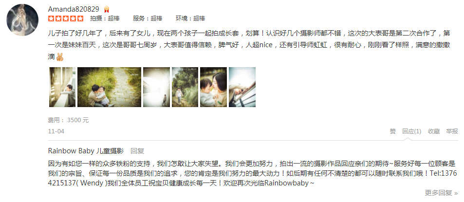Screen dimensions: 464x202
Task: Expand 更多回复 to see more replies
Action: point(441,193)
